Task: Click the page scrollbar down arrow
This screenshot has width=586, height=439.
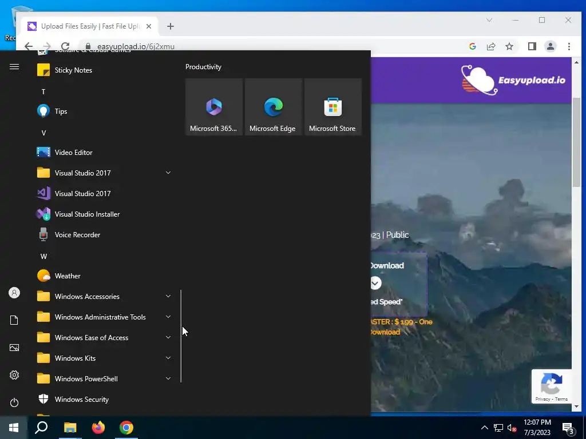Action: pos(576,406)
